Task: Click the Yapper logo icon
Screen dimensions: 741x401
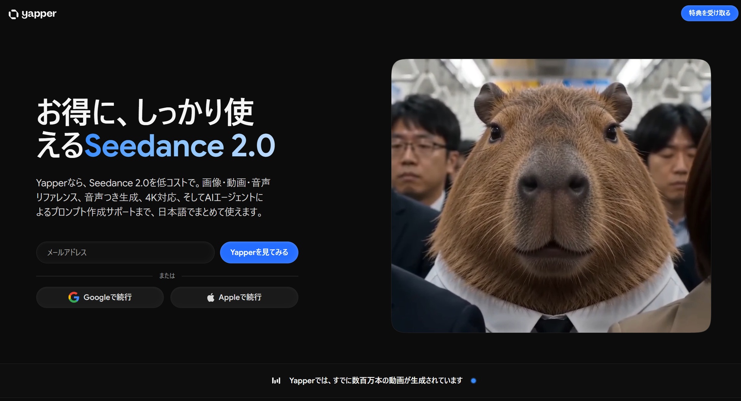Action: 14,14
